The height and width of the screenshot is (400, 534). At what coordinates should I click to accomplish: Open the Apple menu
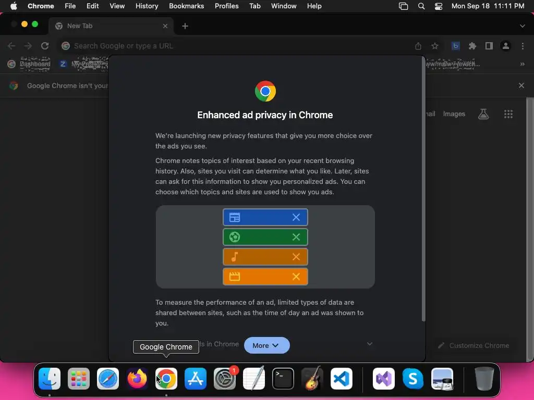click(x=14, y=6)
